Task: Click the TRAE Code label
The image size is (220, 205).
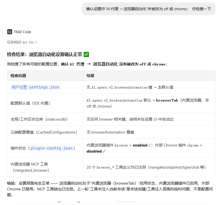Action: (22, 32)
